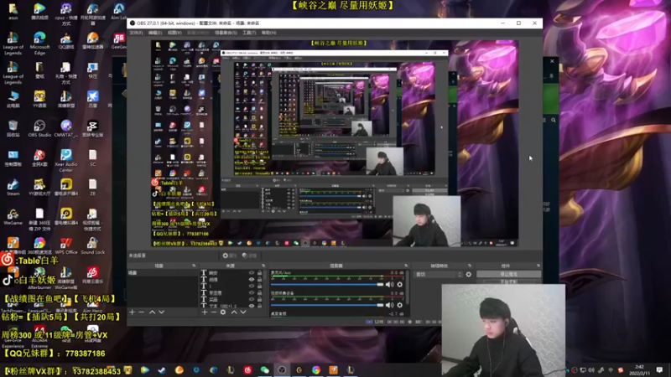Move scene down with arrow icon
Viewport: 671px width, 377px height.
161,312
